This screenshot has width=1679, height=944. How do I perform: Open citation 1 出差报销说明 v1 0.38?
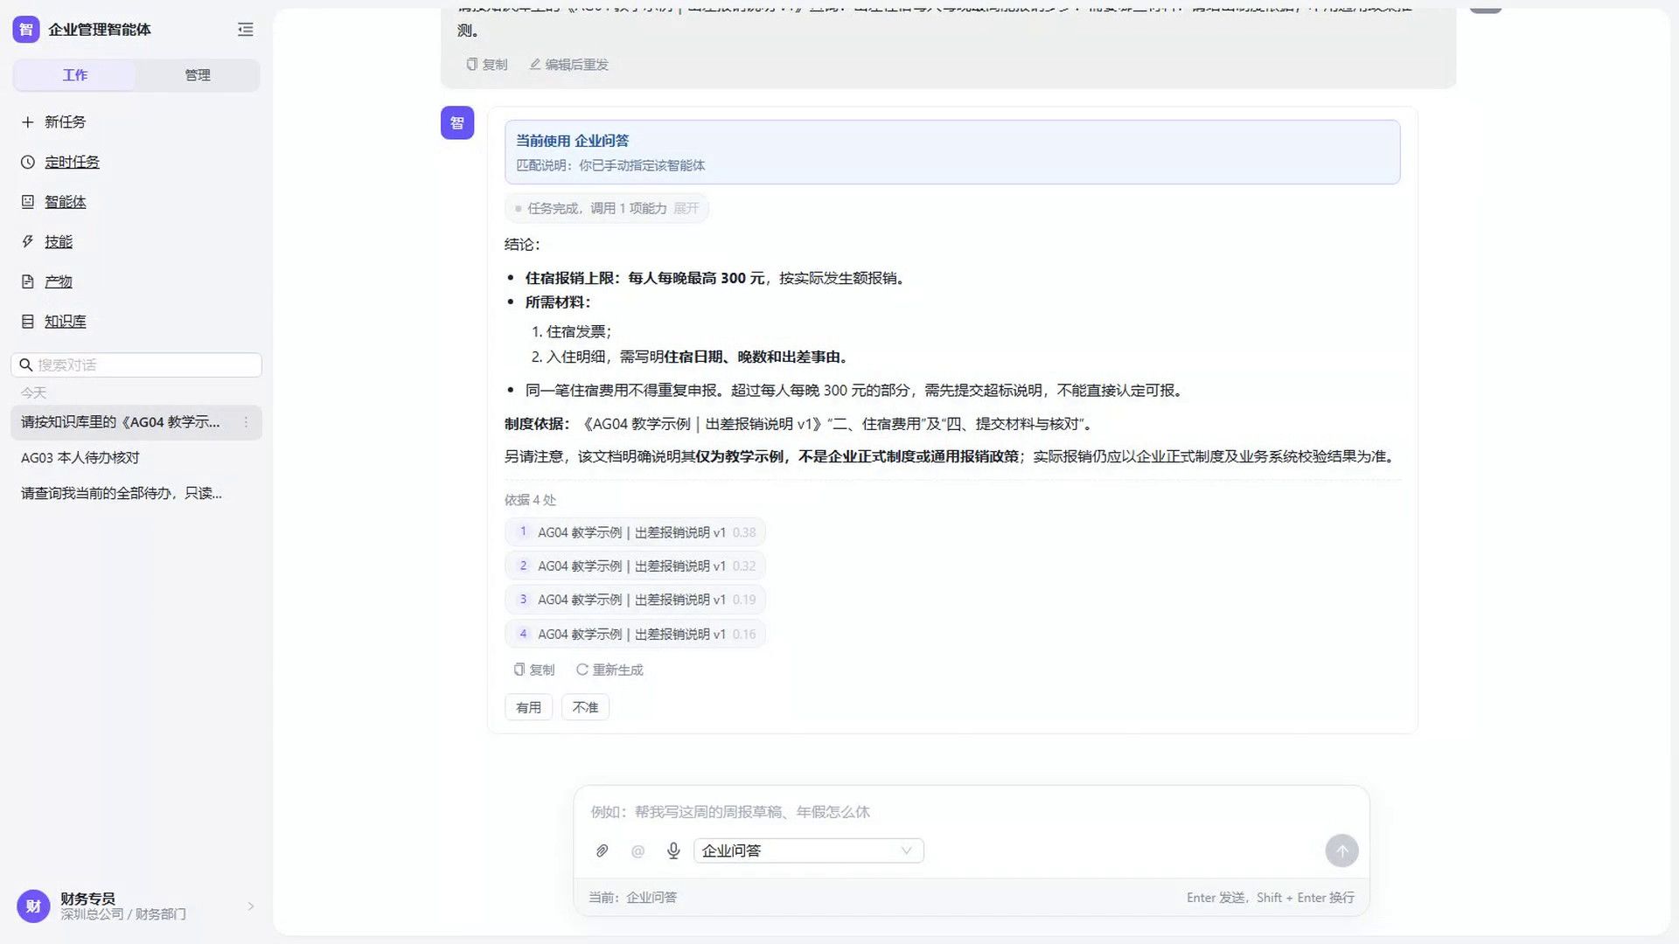tap(635, 532)
